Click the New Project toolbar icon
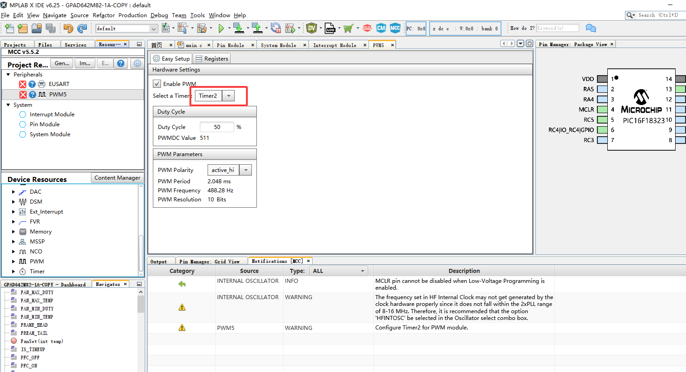 [x=23, y=28]
